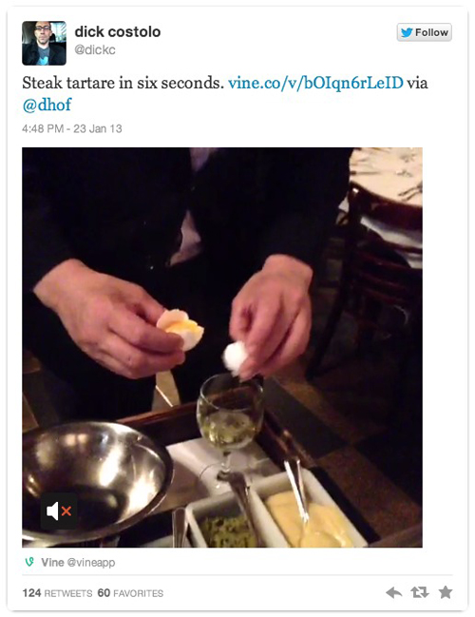Open the @dhof mention

pos(47,106)
